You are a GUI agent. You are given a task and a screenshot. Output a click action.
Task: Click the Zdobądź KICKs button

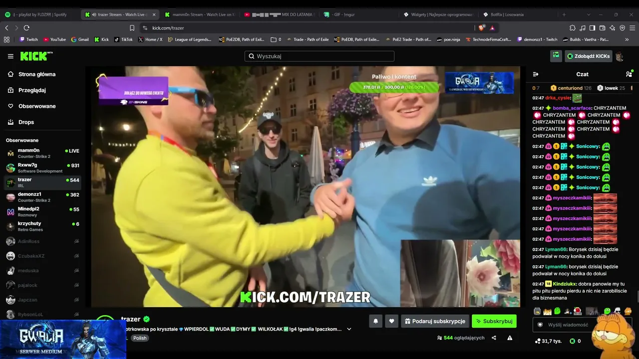[588, 56]
